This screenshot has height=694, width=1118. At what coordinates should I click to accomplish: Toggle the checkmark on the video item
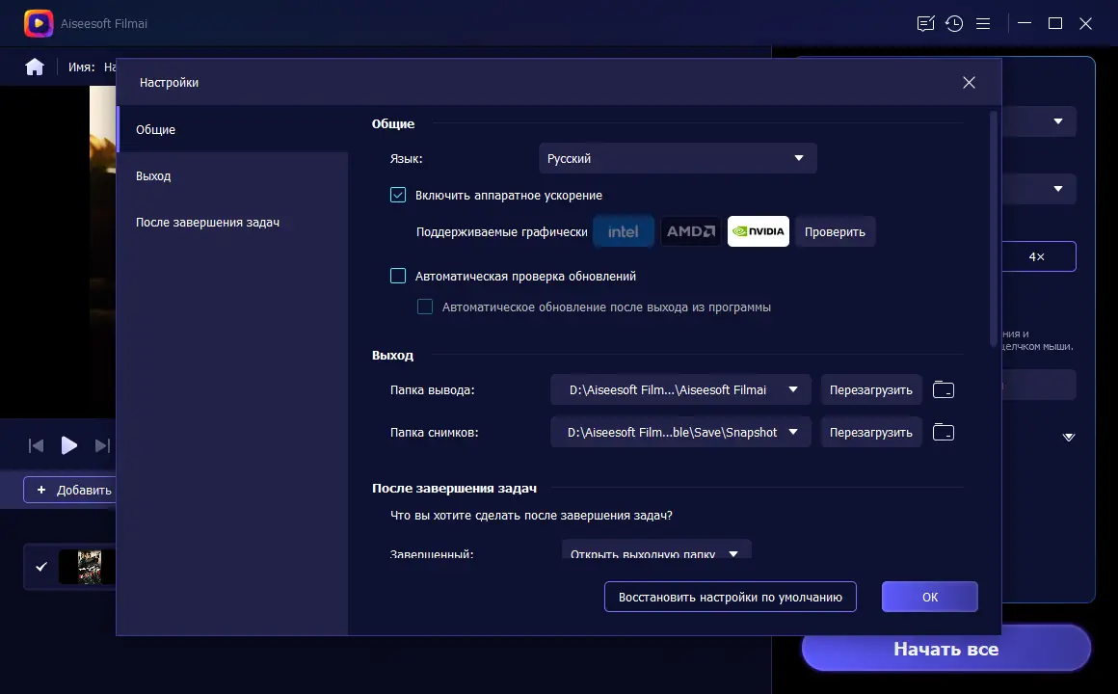[x=41, y=567]
